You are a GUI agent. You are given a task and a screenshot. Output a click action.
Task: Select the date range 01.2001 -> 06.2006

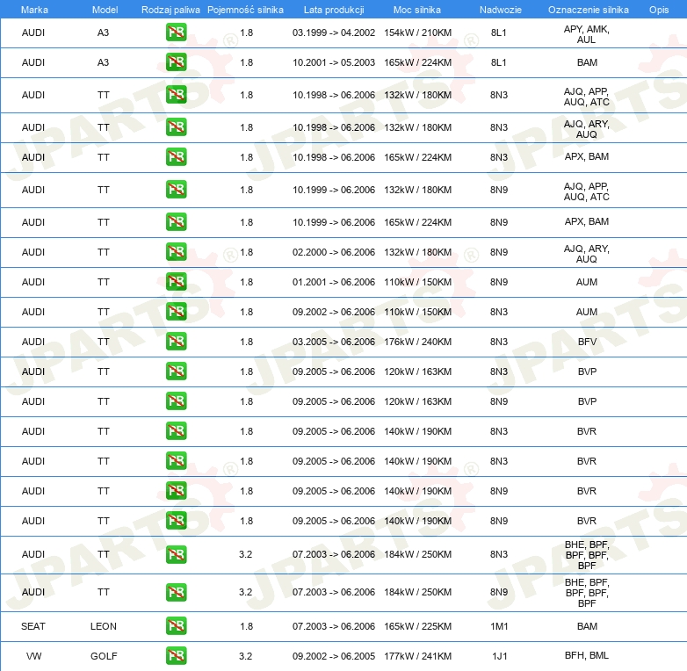[334, 282]
